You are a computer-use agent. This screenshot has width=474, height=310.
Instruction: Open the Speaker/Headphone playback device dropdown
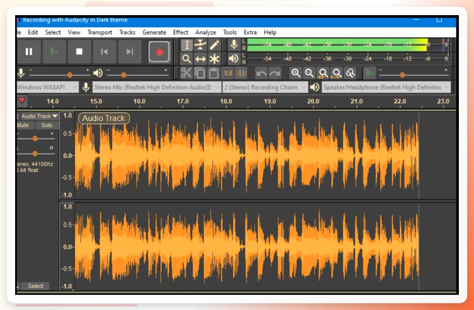386,87
